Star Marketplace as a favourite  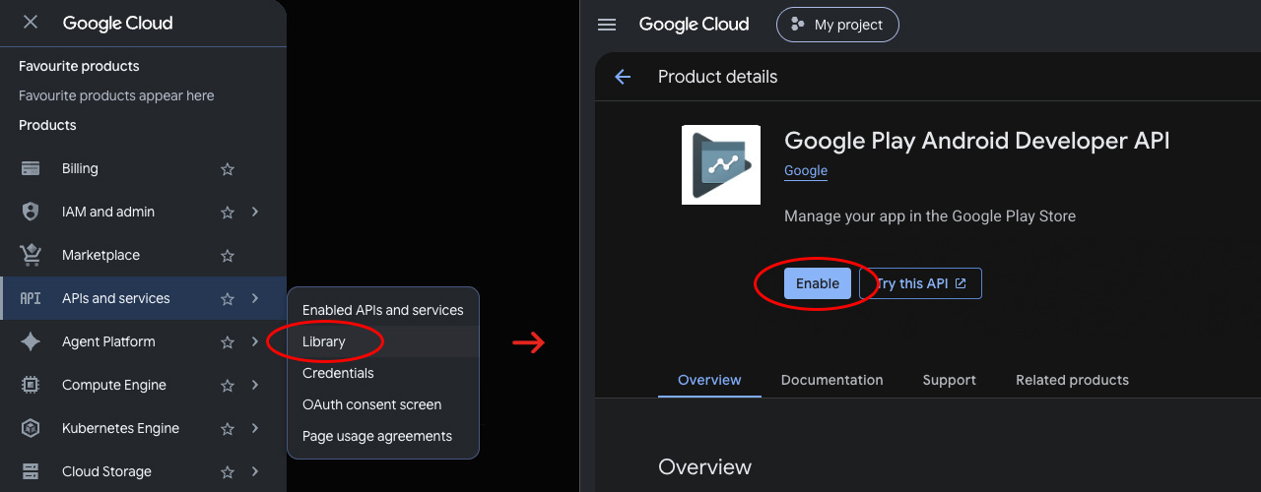pyautogui.click(x=228, y=255)
